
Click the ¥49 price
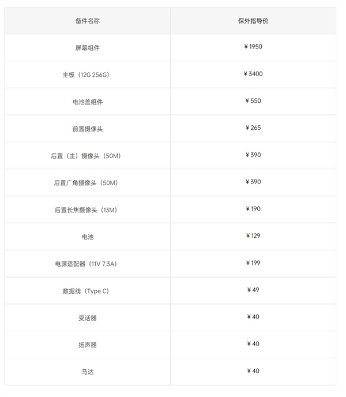click(x=253, y=290)
